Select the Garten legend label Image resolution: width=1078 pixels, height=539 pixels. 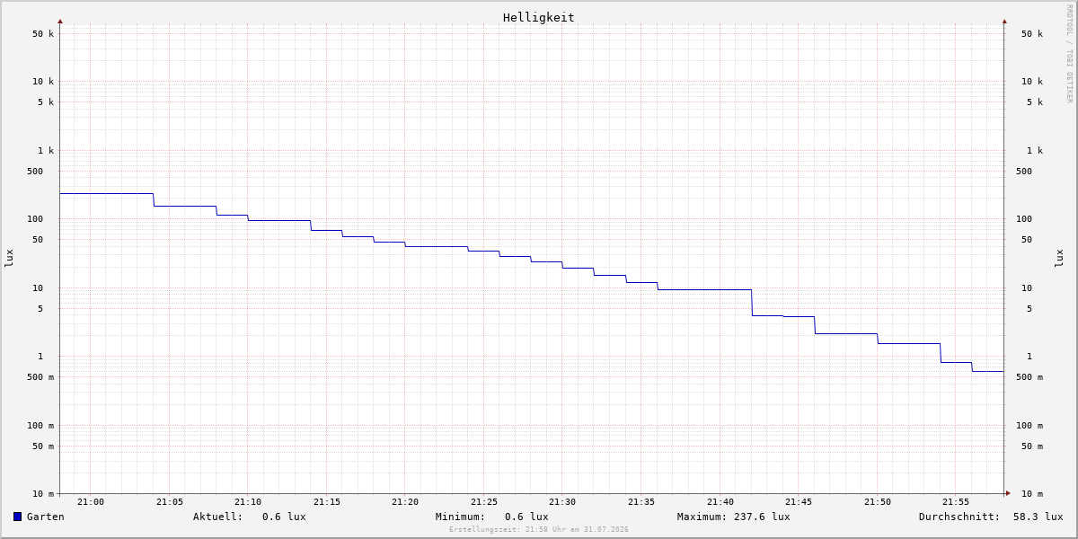[46, 517]
